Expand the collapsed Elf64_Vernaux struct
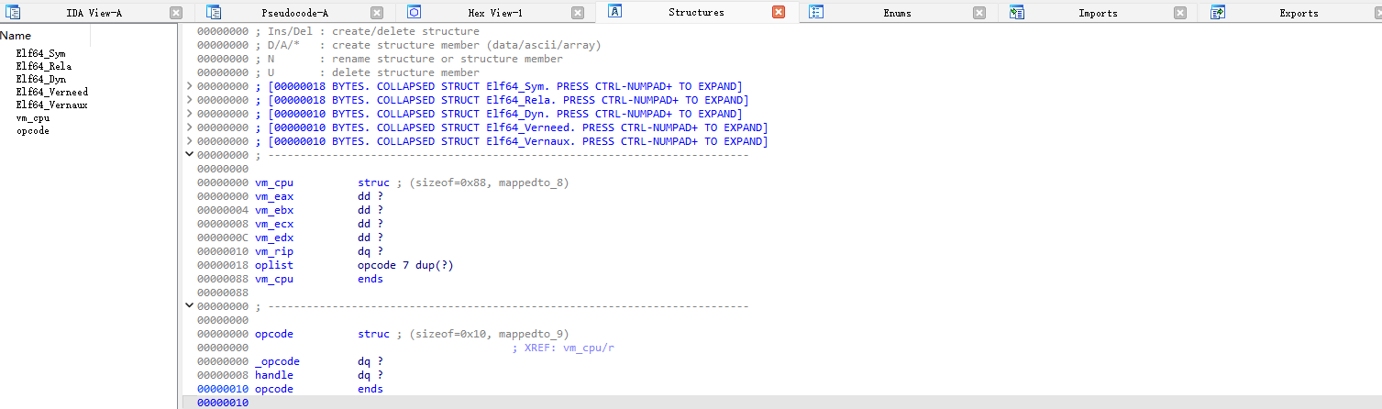 (x=190, y=141)
